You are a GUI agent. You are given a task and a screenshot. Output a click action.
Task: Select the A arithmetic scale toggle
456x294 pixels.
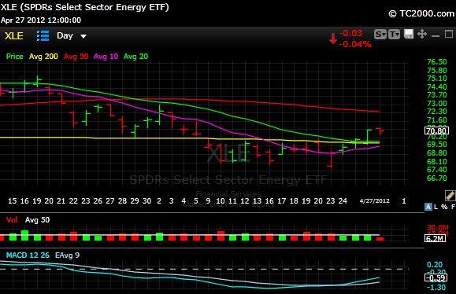pyautogui.click(x=428, y=207)
